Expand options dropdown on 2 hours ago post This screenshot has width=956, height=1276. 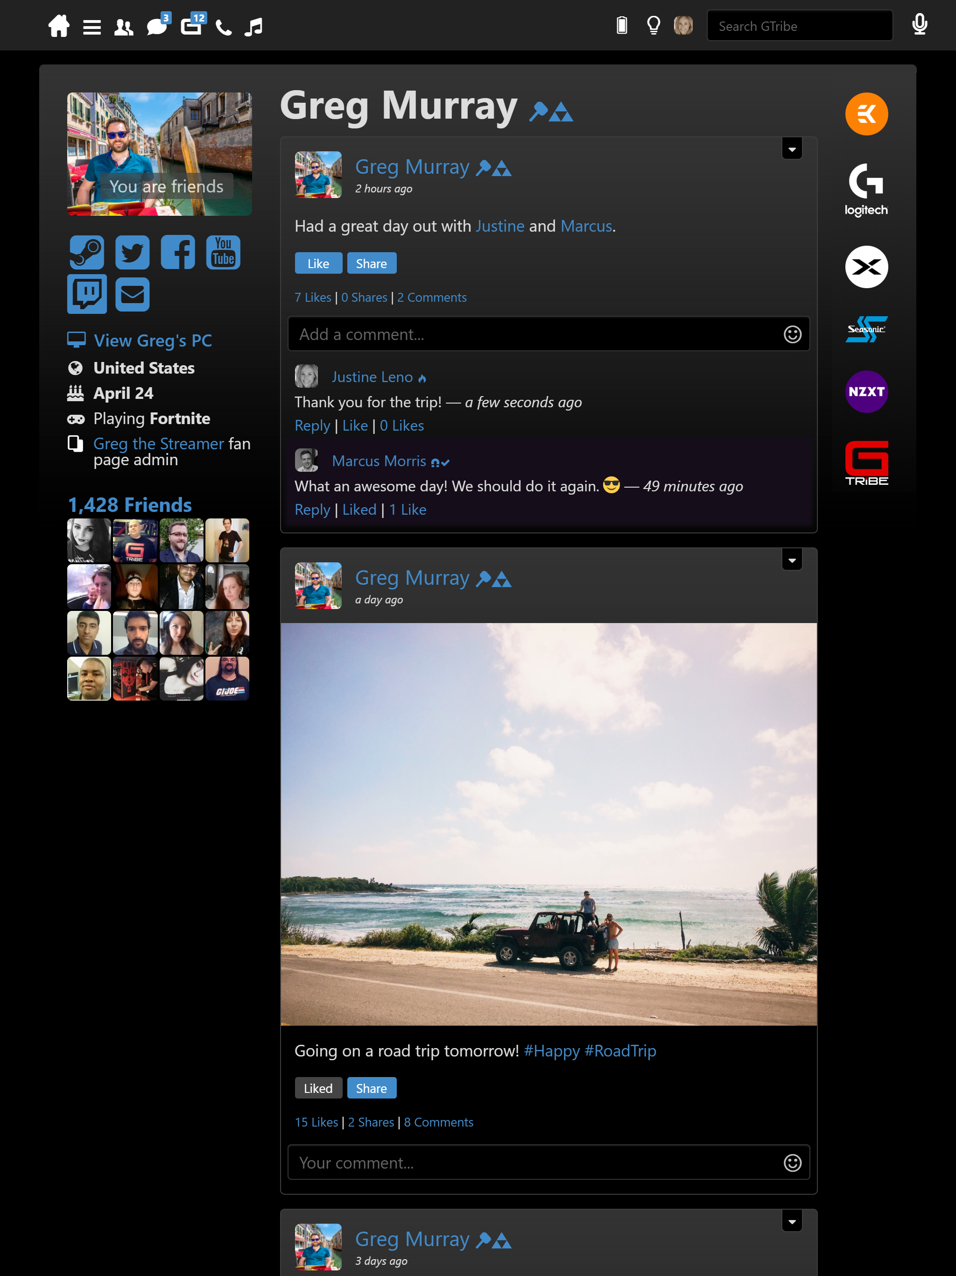tap(792, 149)
